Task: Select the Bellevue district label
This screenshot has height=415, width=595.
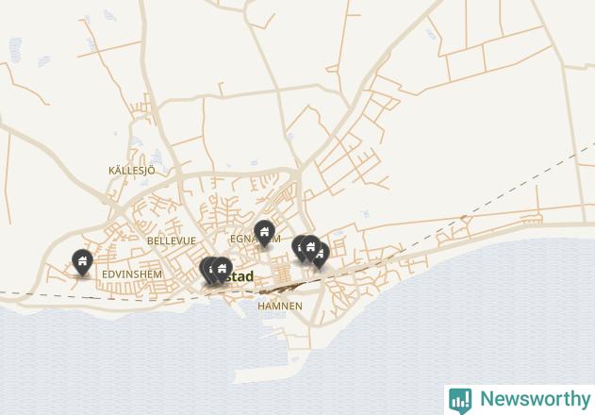Action: [x=172, y=241]
